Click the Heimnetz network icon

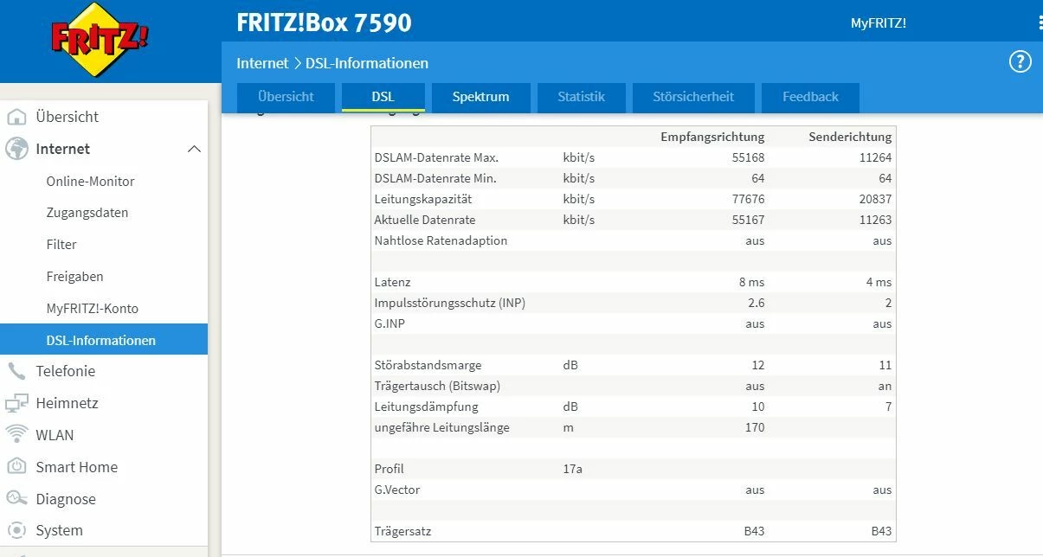16,403
